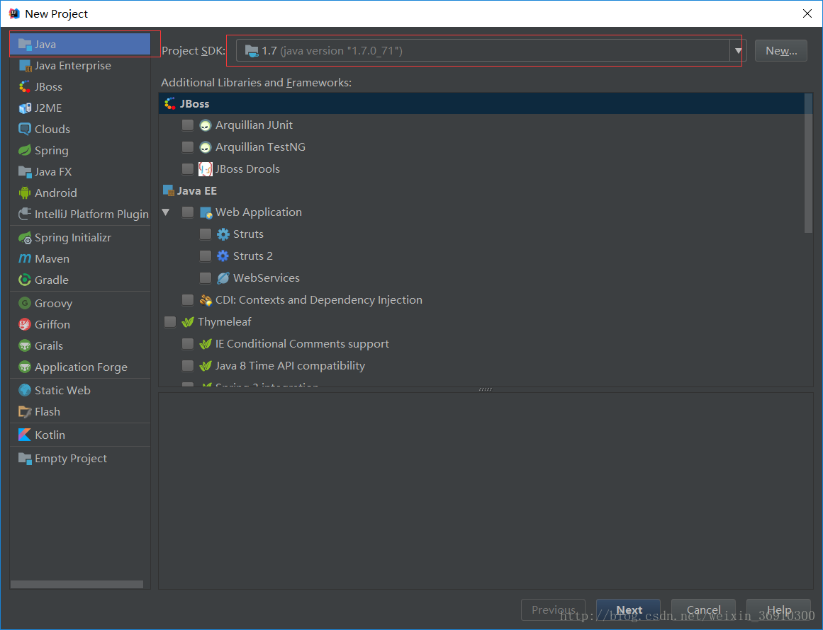Click the Web Application icon
This screenshot has width=823, height=630.
(206, 212)
